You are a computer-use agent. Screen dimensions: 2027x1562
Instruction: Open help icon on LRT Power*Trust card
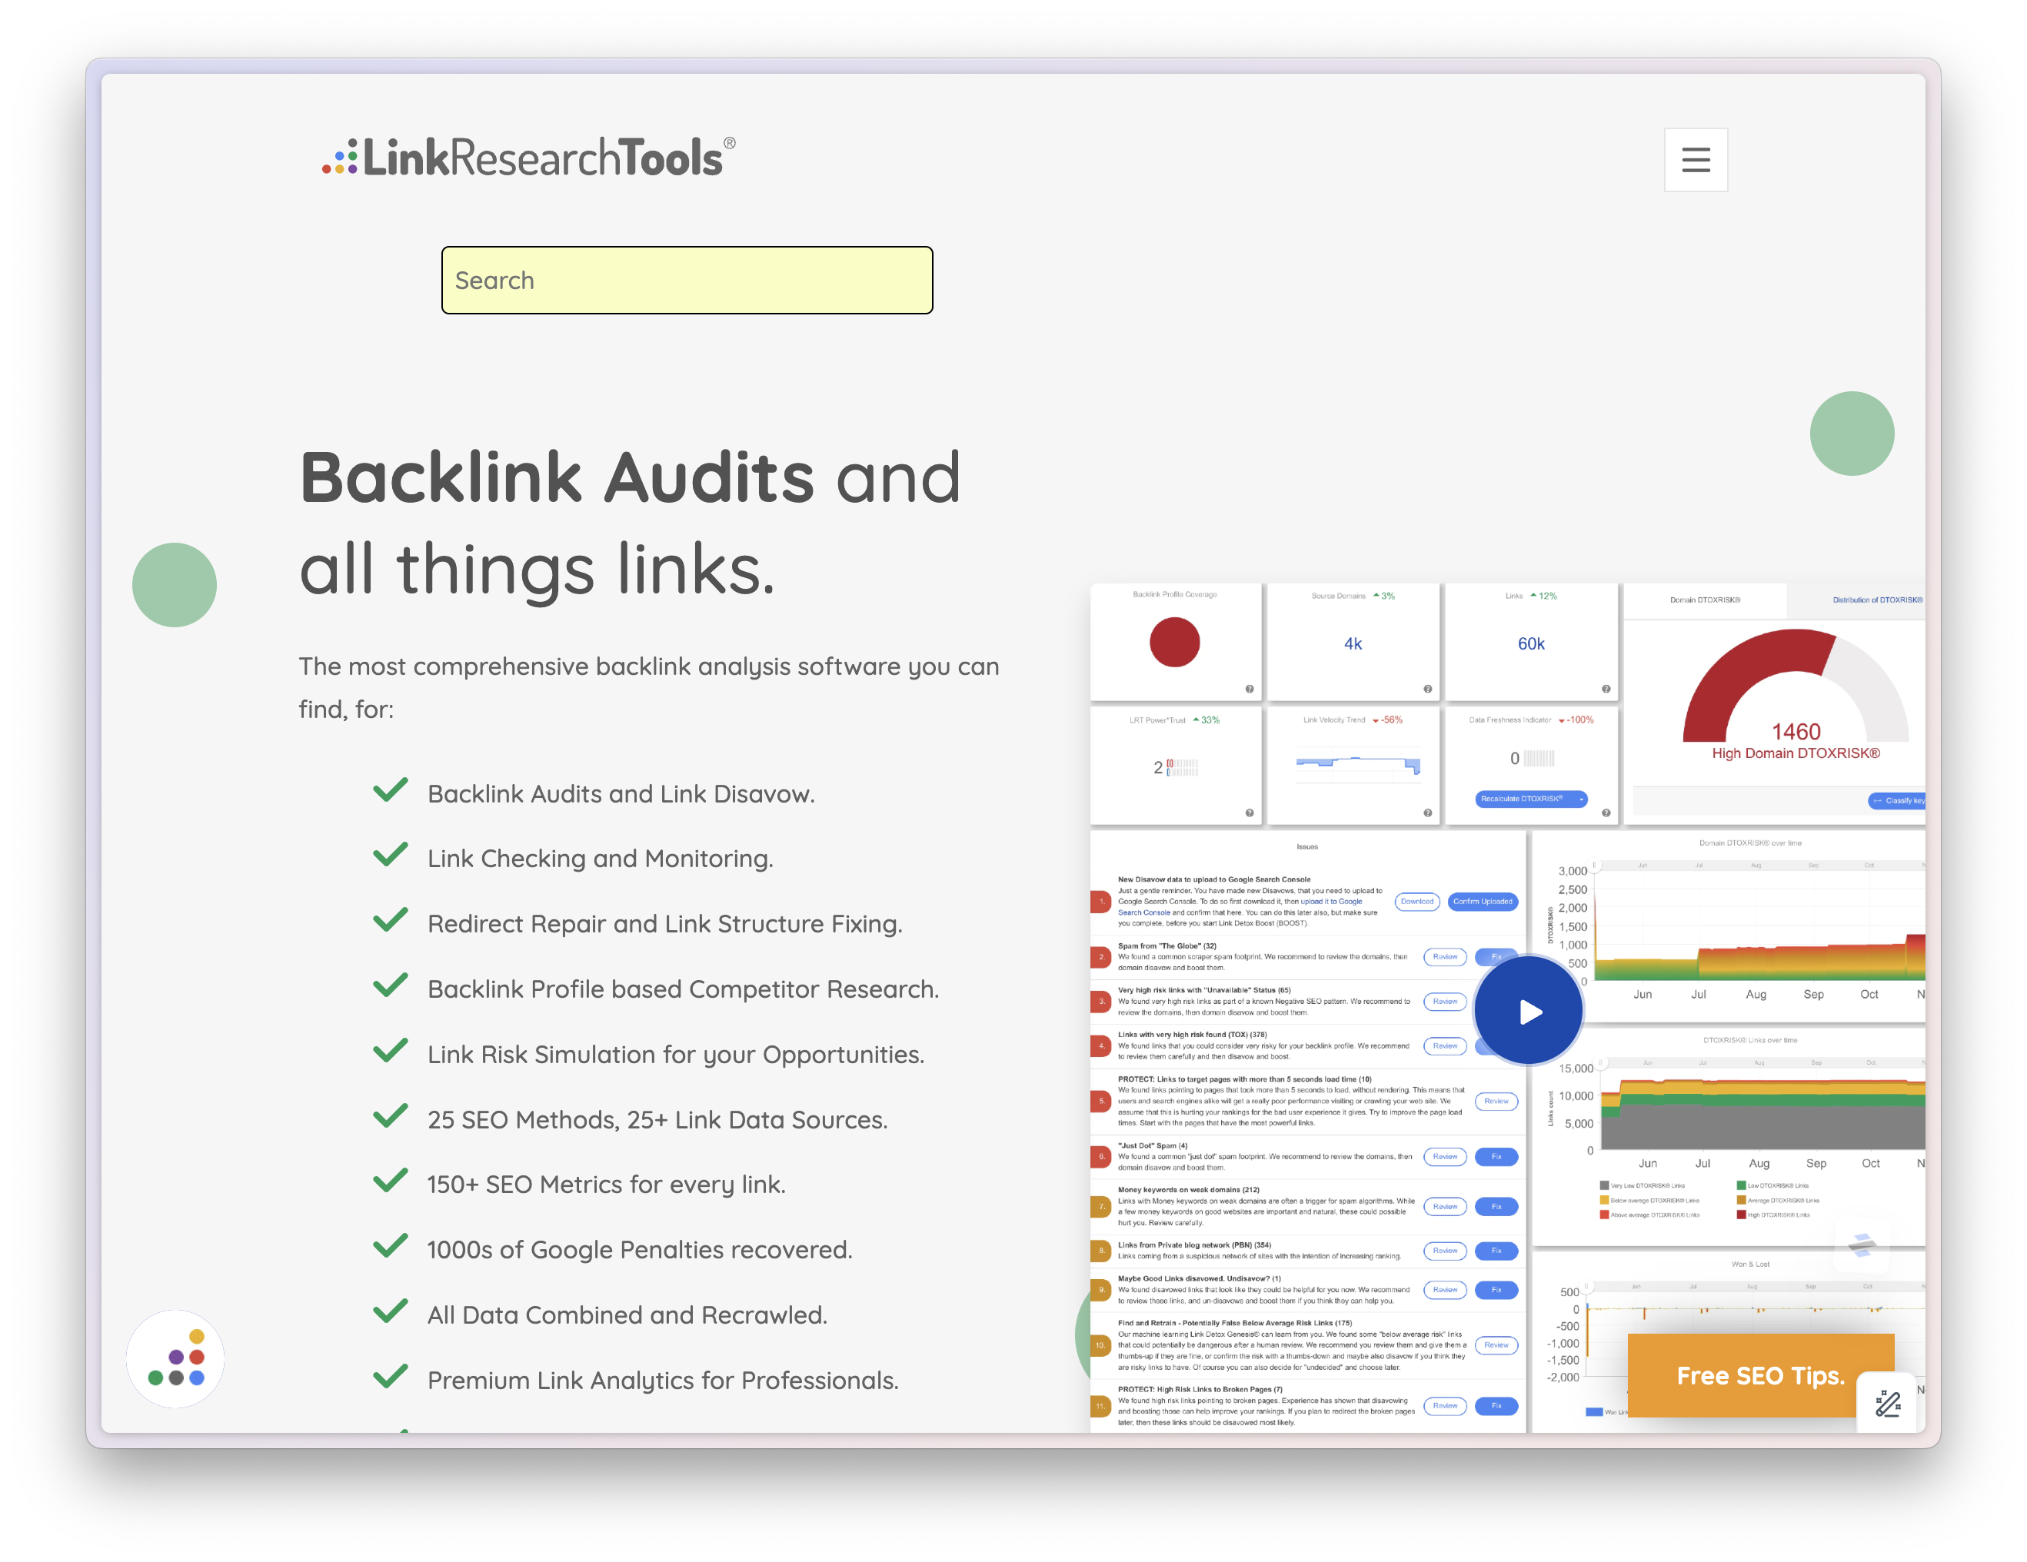pos(1250,813)
